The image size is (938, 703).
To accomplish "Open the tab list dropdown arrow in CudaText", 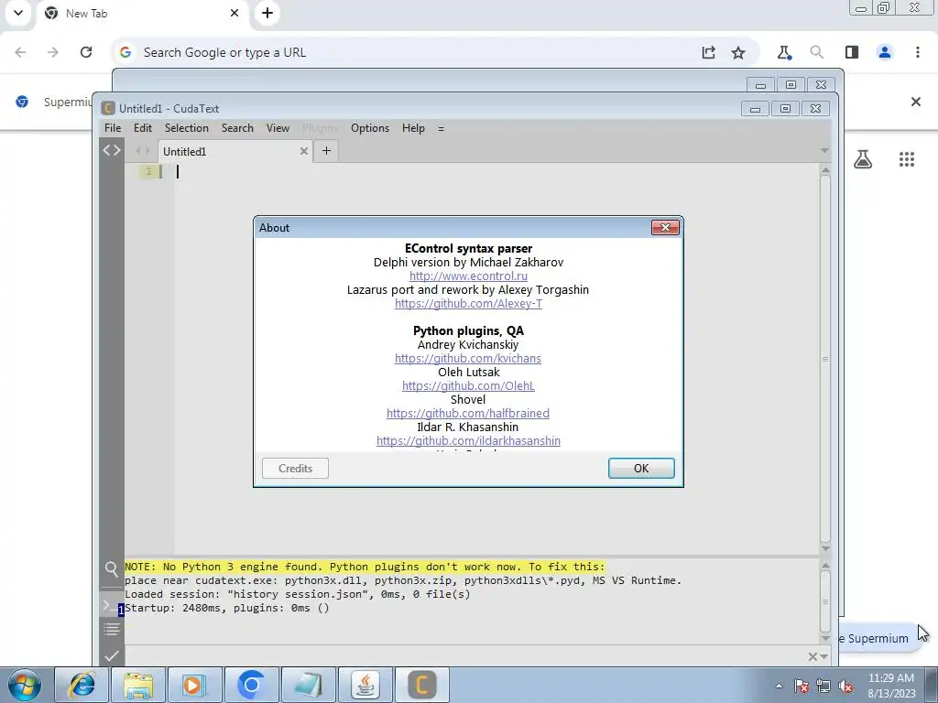I will click(x=824, y=151).
